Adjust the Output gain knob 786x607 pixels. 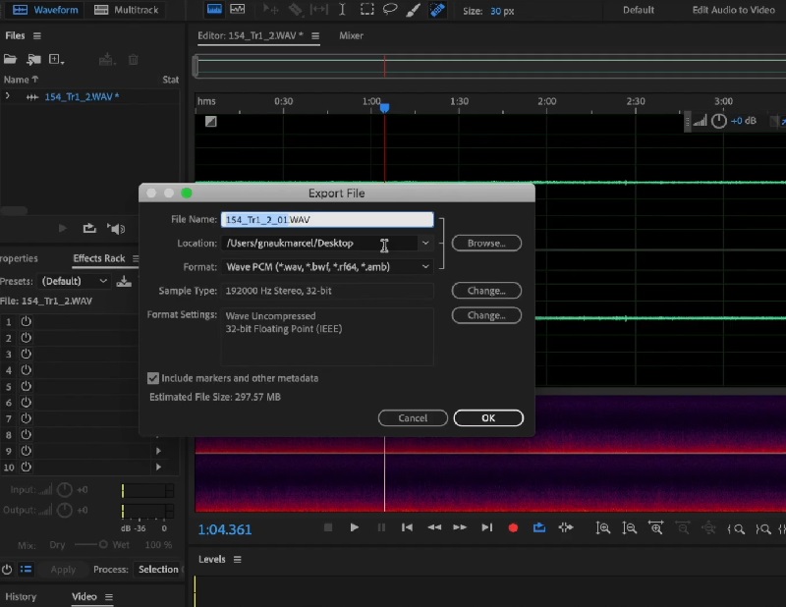coord(65,511)
